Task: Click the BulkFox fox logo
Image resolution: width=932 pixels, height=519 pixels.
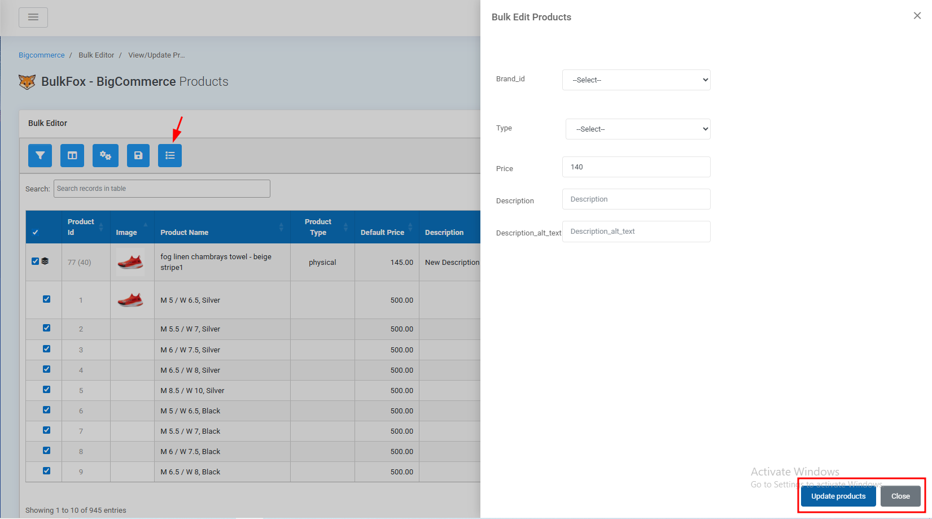Action: (27, 82)
